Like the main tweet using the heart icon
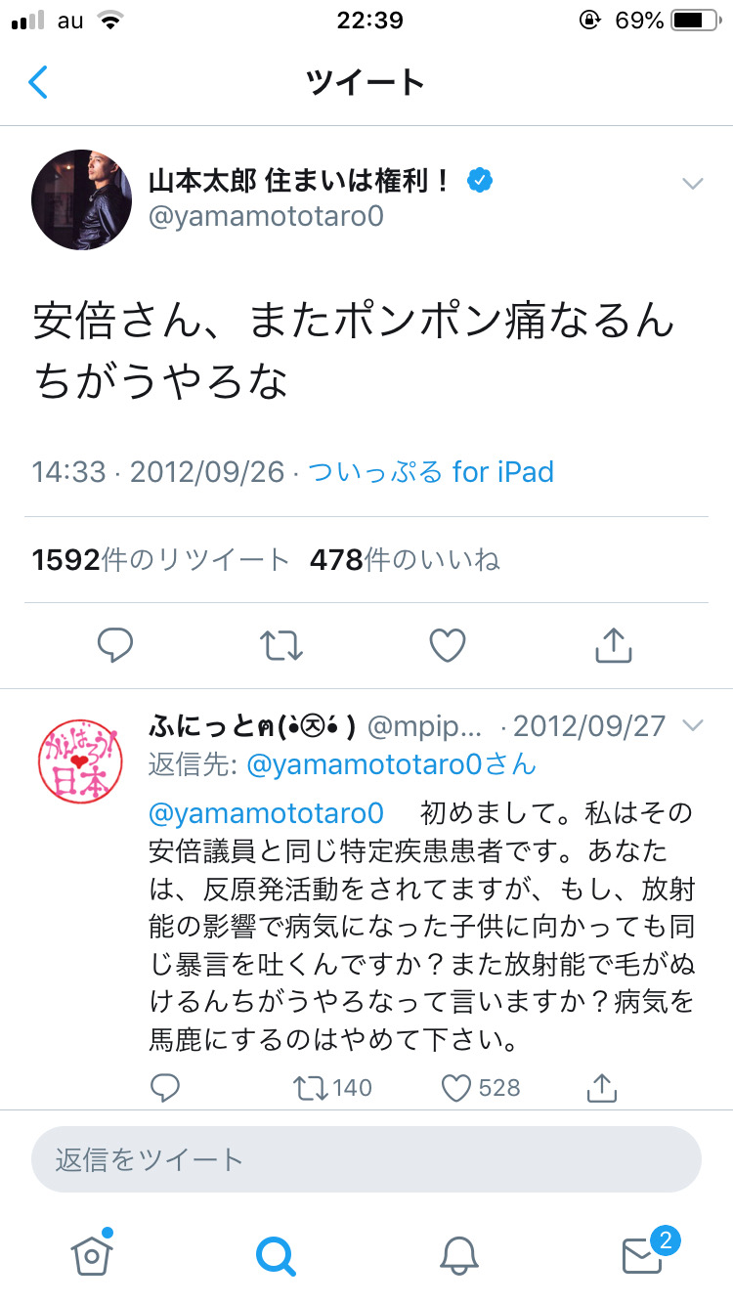 [x=448, y=645]
